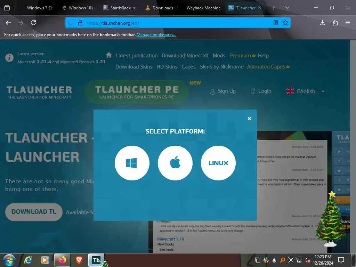Click the taskbar clock and date
This screenshot has height=267, width=356.
(323, 260)
